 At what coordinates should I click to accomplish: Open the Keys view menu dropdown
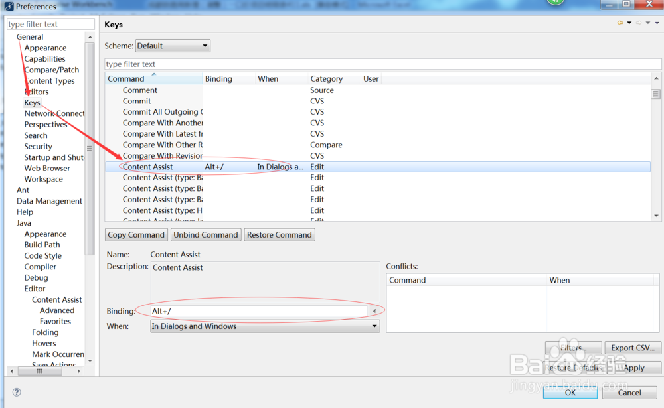[x=657, y=23]
